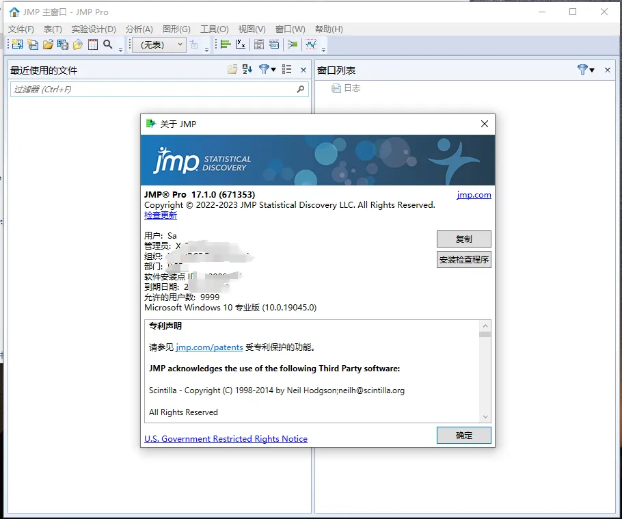Click the Fit Model green node icon
Screen dimensions: 622x519
pyautogui.click(x=293, y=44)
